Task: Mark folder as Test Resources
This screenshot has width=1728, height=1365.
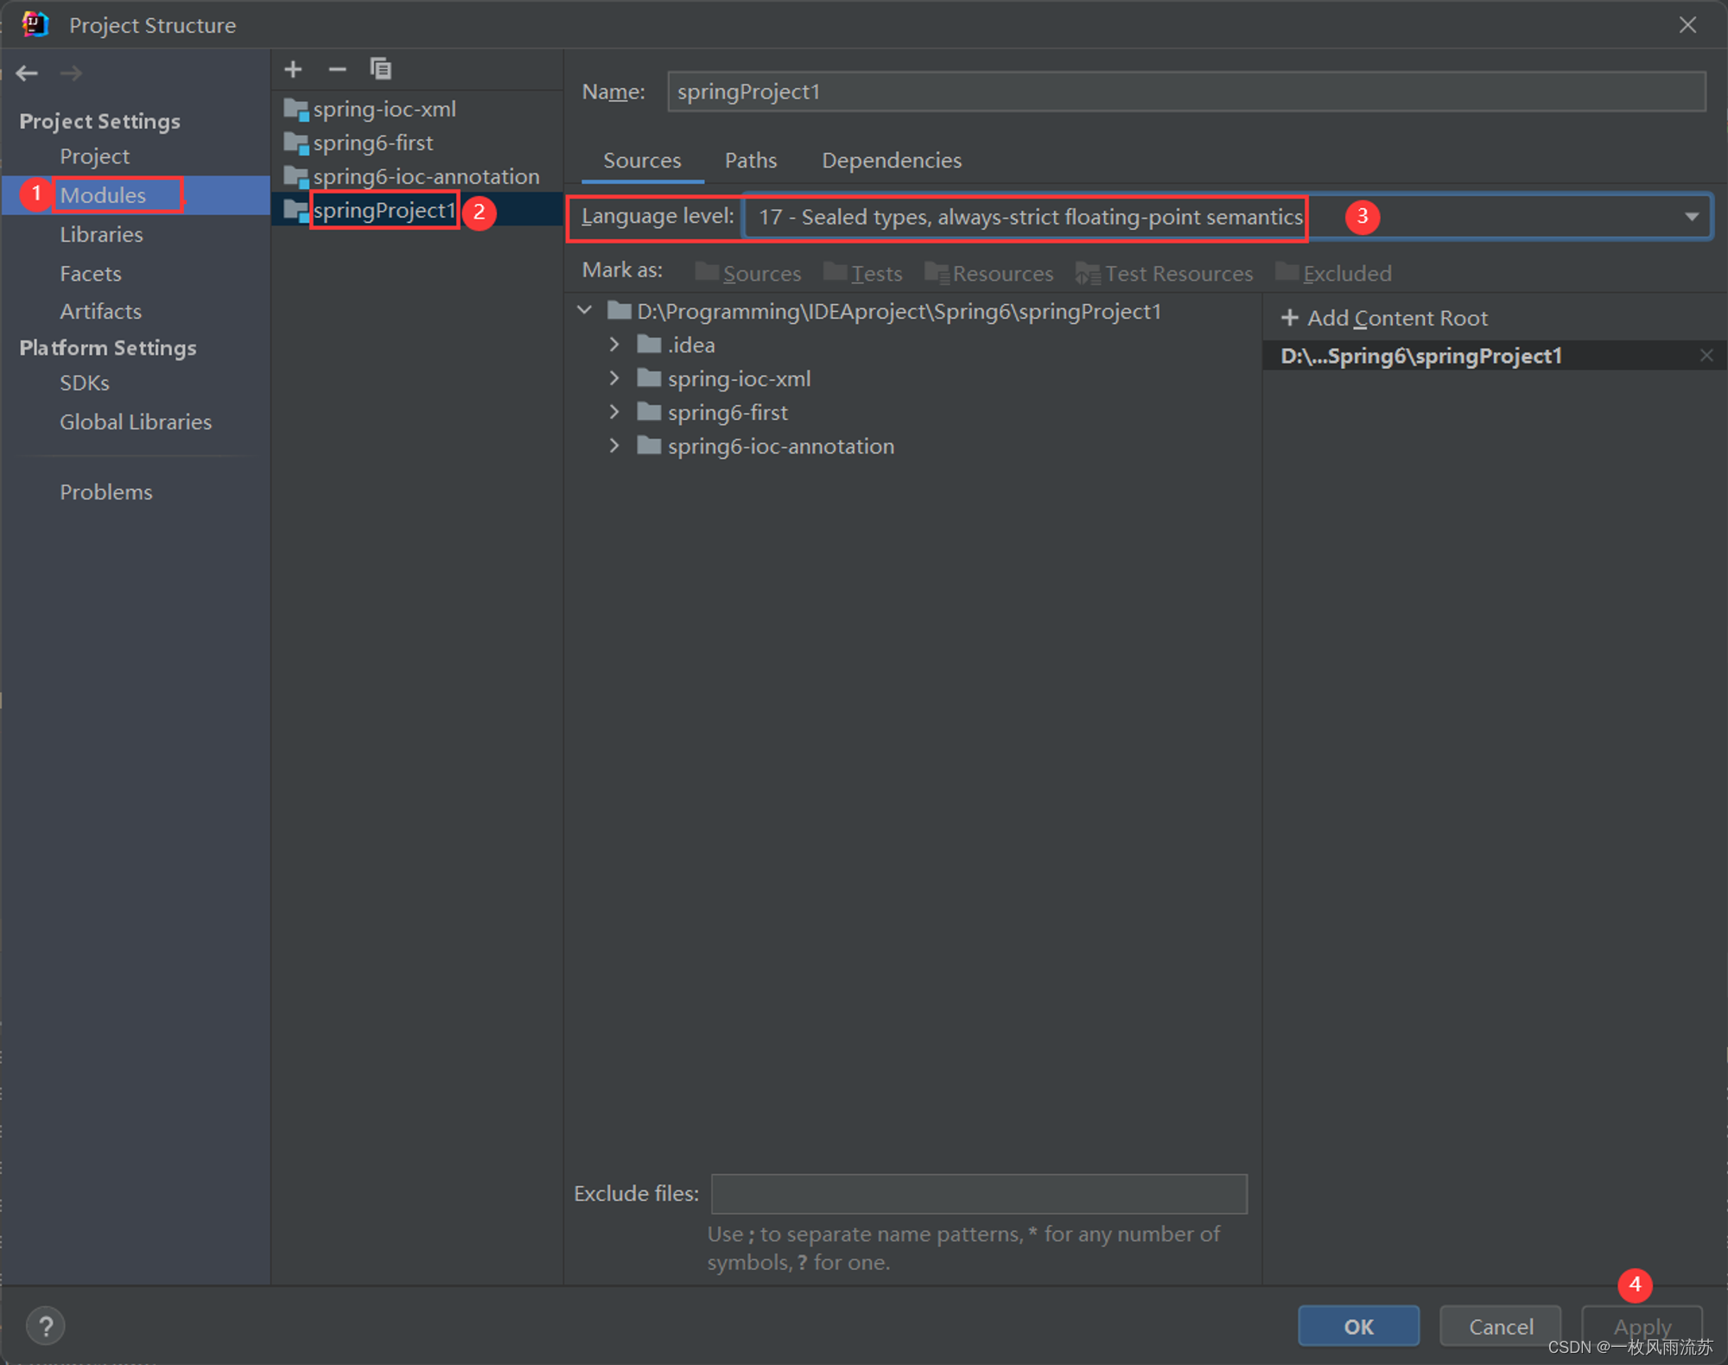Action: pyautogui.click(x=1165, y=274)
